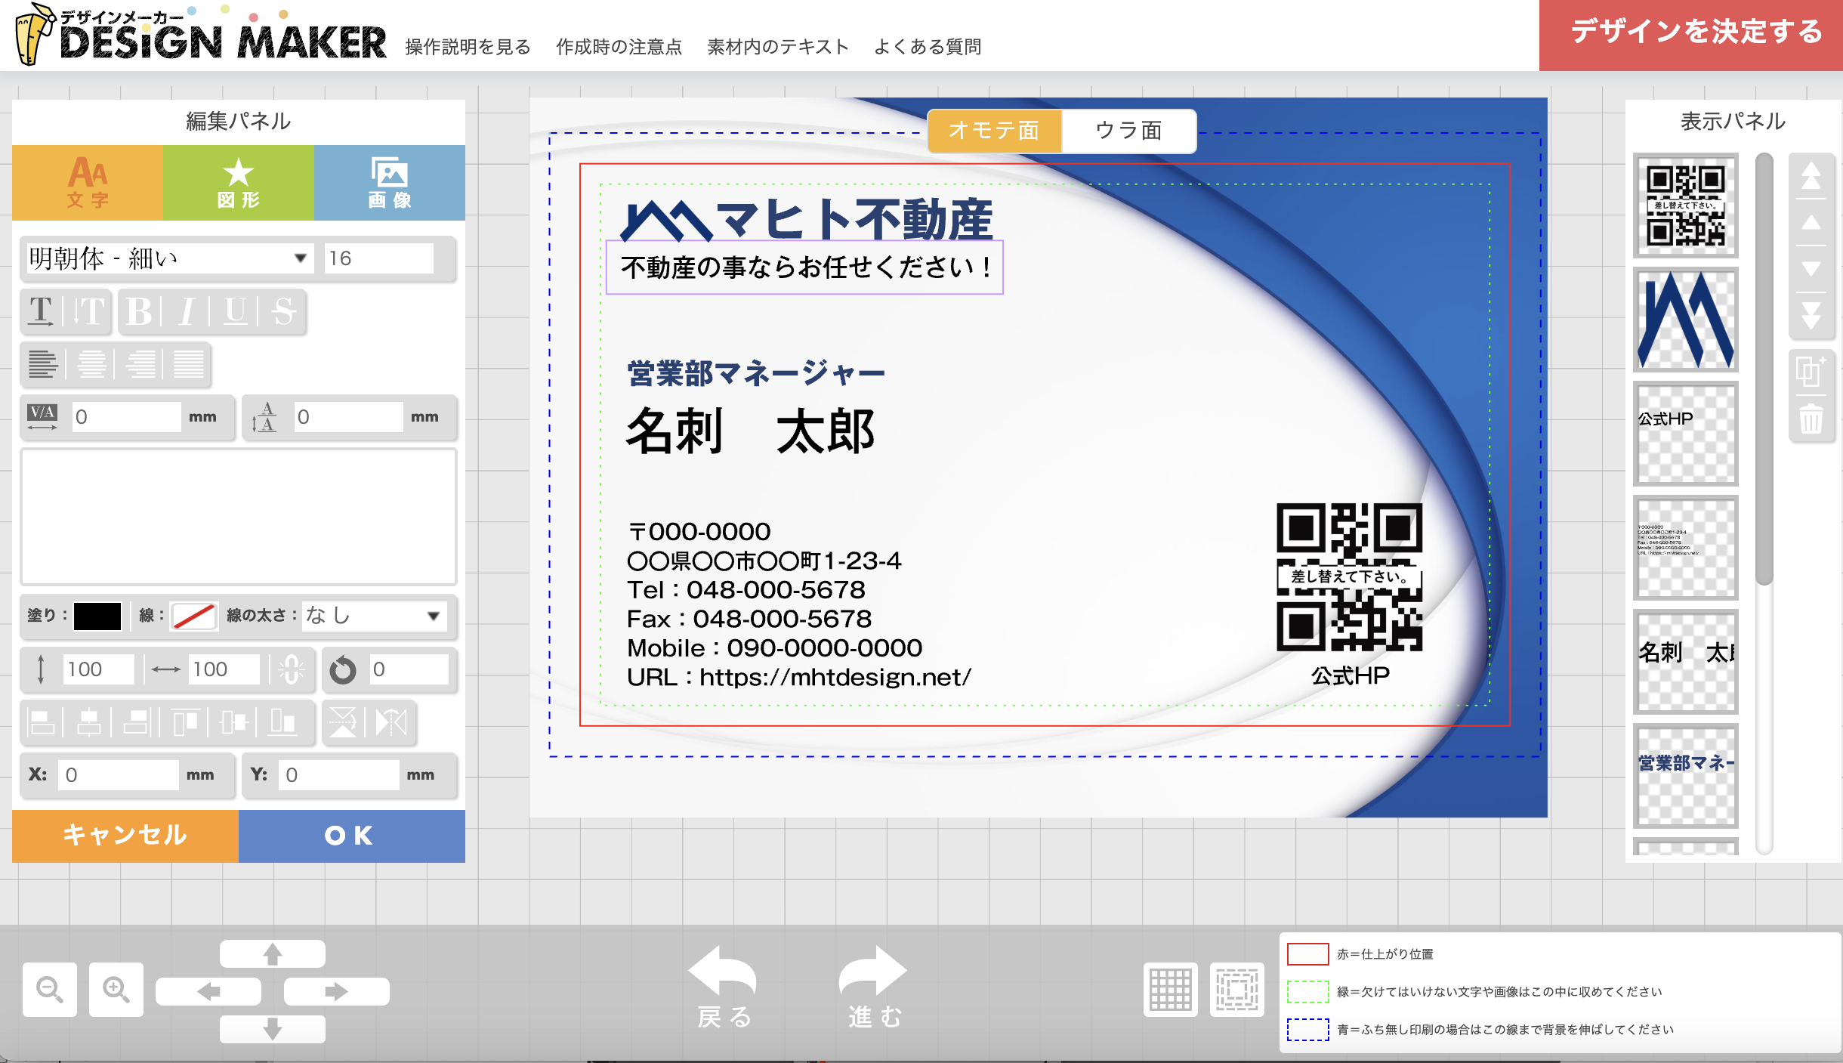Open the black fill color swatch

[x=97, y=616]
